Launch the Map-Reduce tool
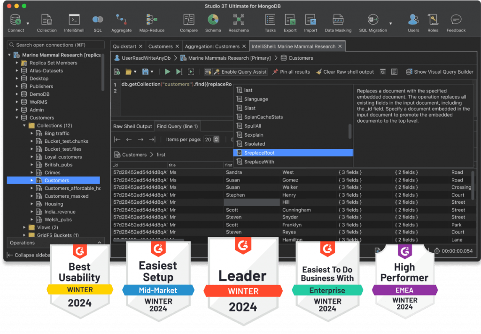Screen dimensions: 481x334 151,20
